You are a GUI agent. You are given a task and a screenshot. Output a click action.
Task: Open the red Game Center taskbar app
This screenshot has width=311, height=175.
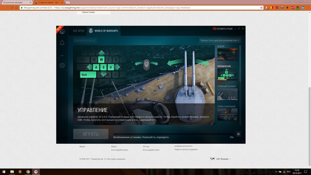pos(36,172)
